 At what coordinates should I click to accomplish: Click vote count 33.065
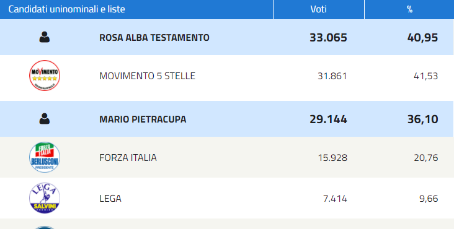pos(328,38)
